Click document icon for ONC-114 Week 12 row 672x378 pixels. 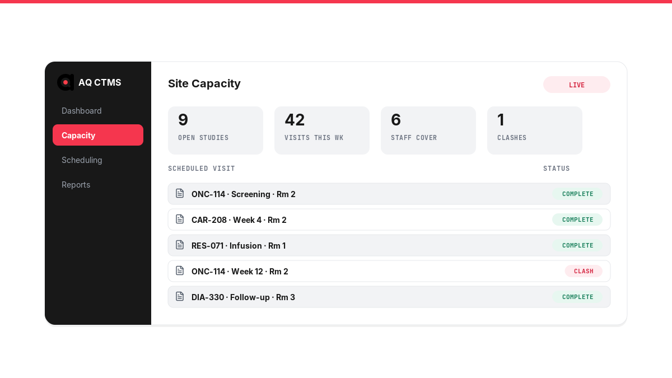[180, 270]
